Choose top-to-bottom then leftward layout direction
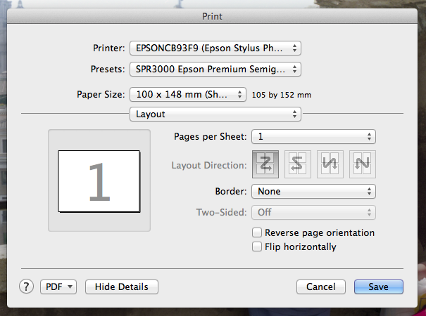The width and height of the screenshot is (426, 316). (x=362, y=166)
